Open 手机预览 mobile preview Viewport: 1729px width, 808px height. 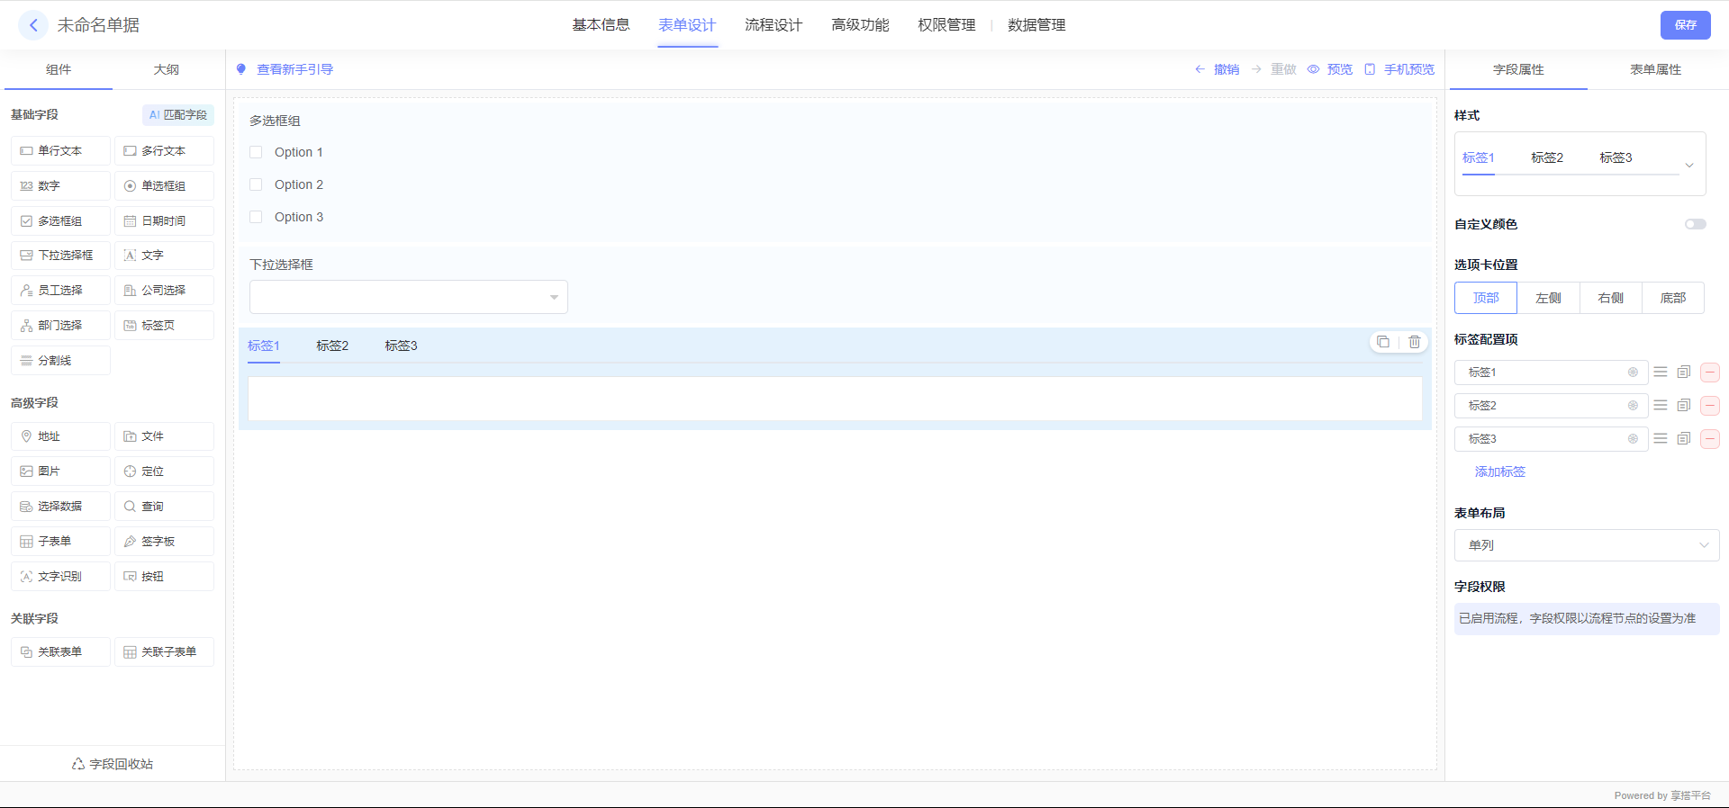[x=1400, y=69]
